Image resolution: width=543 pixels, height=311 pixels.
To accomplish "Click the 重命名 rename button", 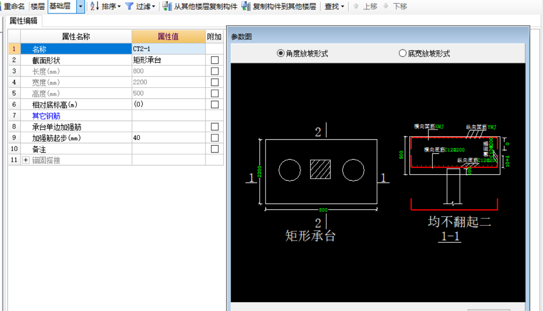I will [x=13, y=6].
